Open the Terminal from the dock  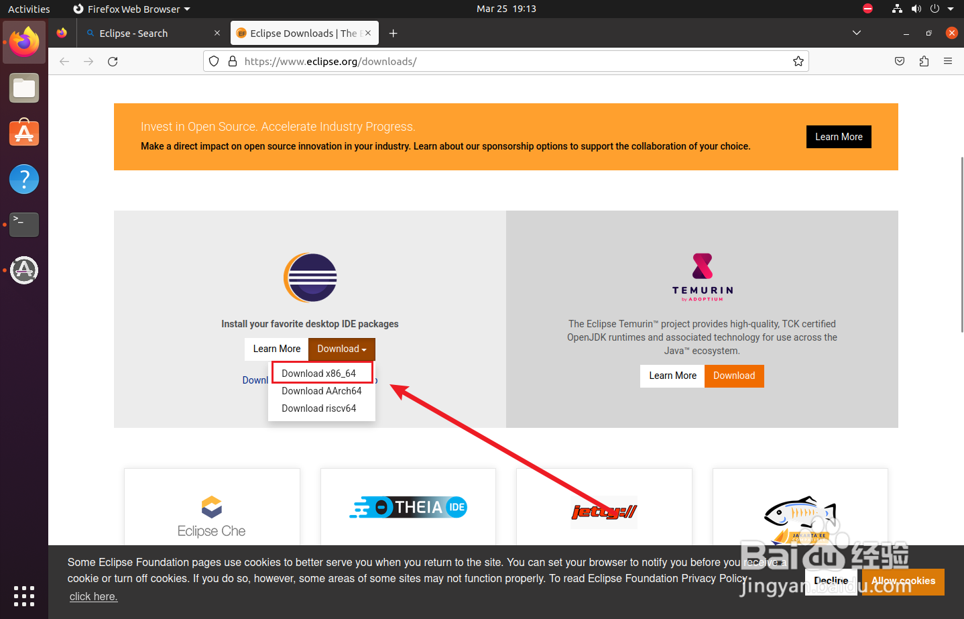24,225
